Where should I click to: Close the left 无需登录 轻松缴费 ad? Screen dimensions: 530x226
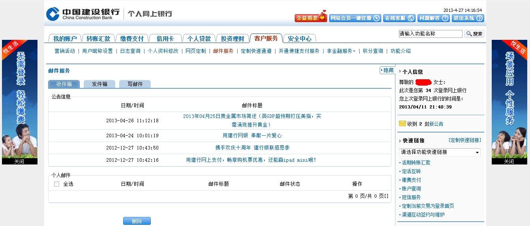click(19, 161)
